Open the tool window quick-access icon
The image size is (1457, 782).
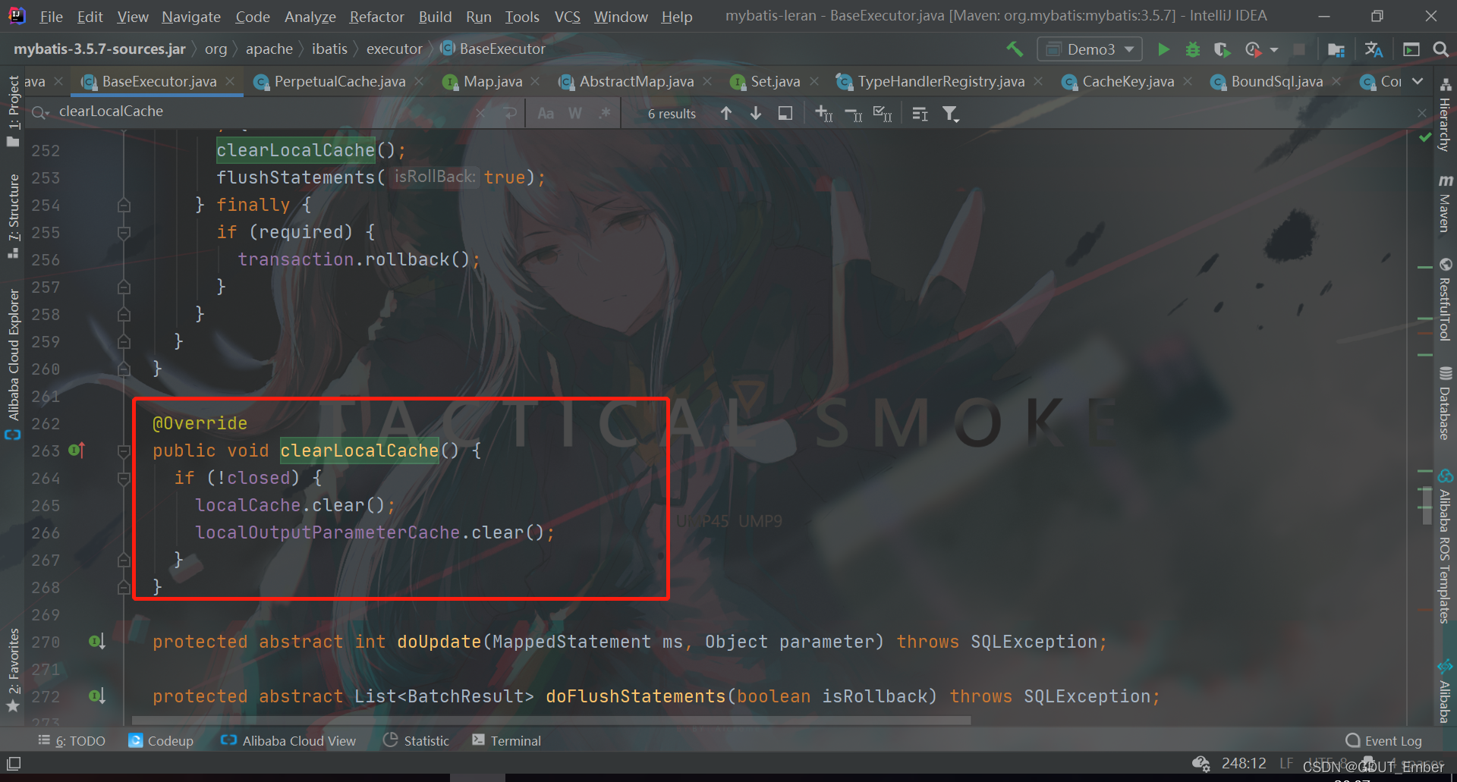tap(14, 764)
